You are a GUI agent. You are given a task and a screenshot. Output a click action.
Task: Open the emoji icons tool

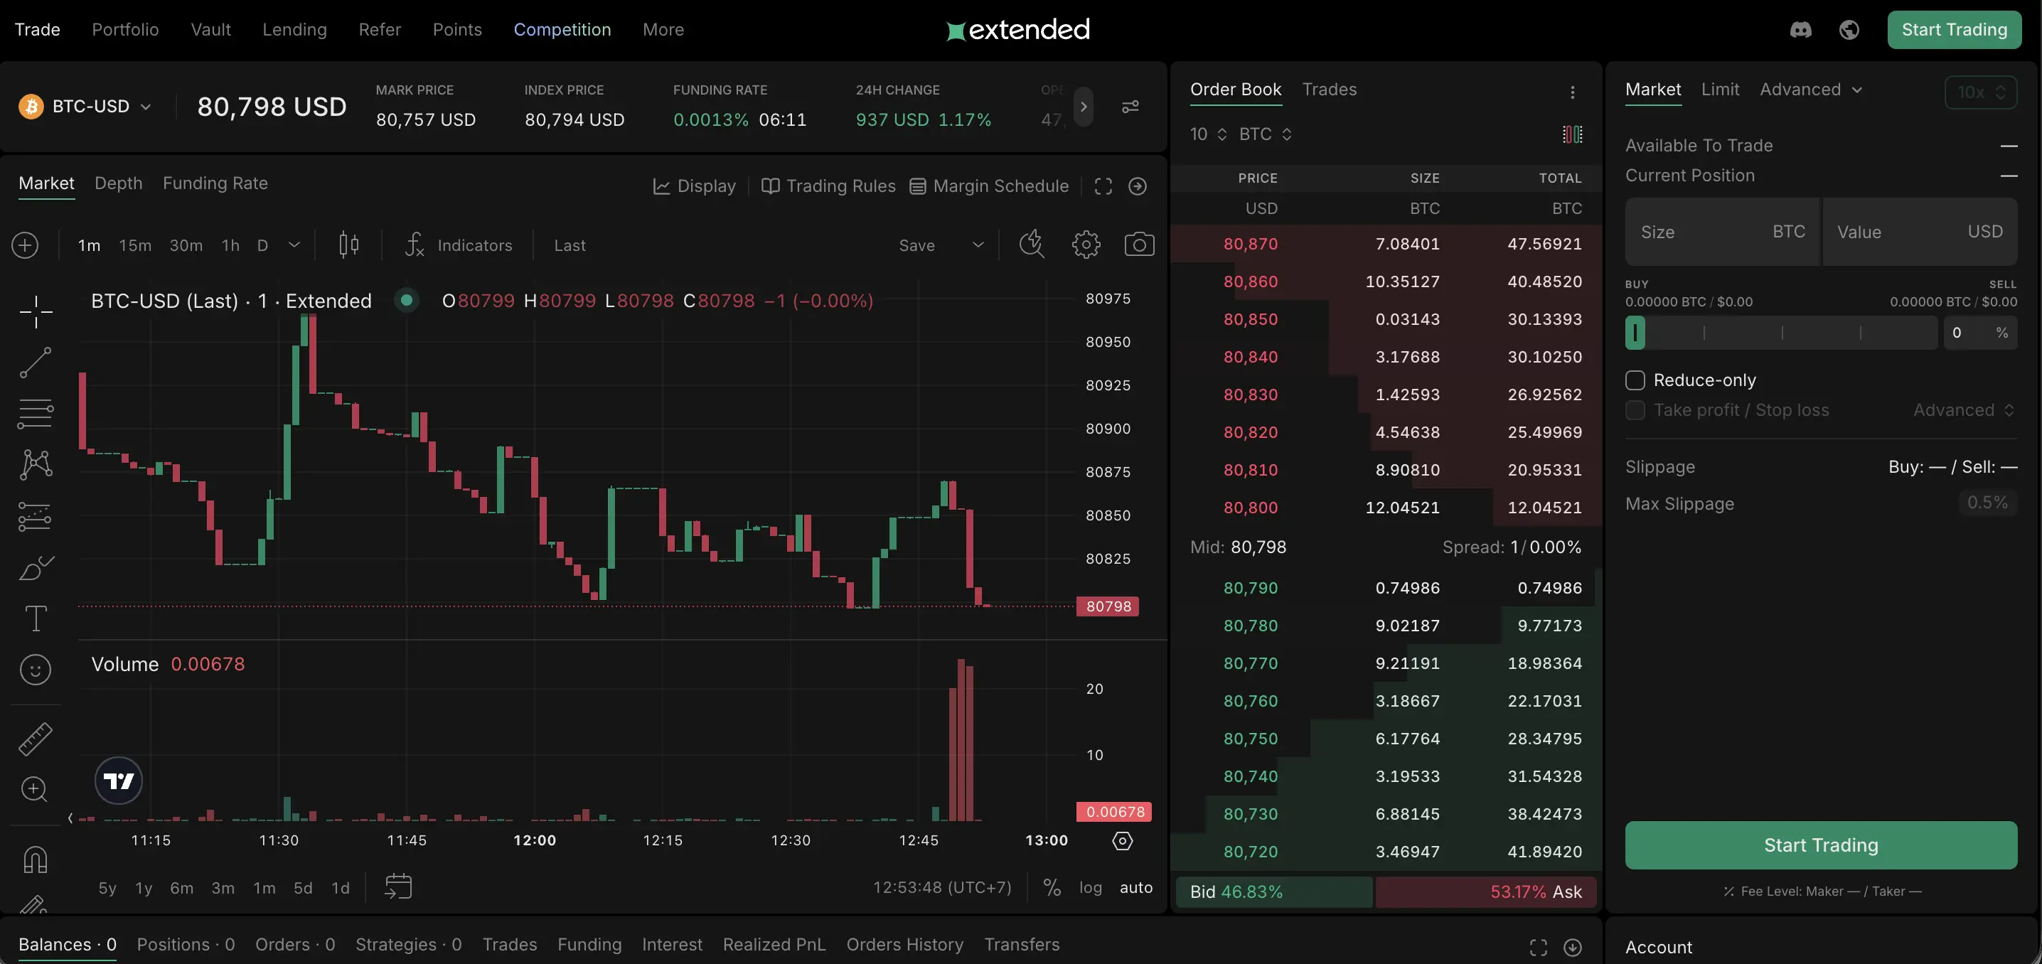[36, 670]
